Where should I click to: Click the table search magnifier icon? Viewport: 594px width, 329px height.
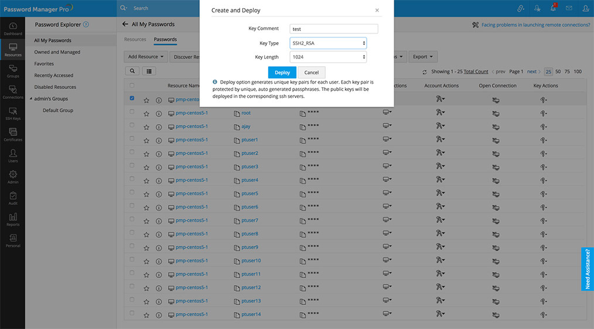(132, 71)
